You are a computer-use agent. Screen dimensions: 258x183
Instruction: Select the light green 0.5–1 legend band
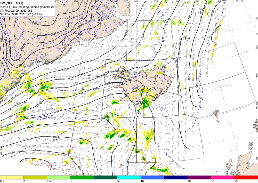(59, 177)
